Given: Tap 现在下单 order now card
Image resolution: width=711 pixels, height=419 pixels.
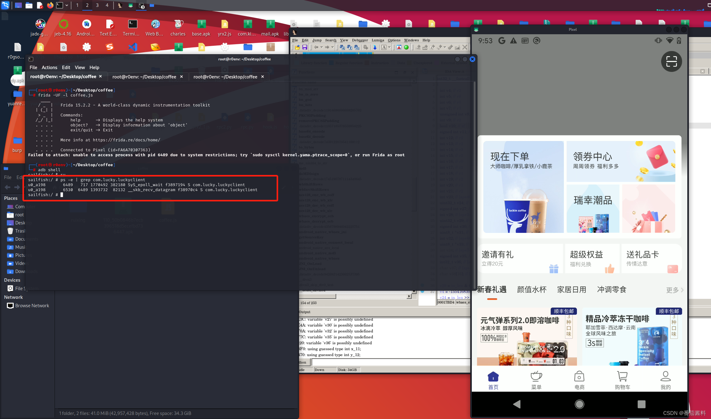Looking at the screenshot, I should 523,187.
